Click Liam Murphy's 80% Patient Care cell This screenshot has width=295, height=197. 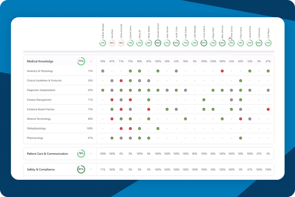tap(195, 154)
